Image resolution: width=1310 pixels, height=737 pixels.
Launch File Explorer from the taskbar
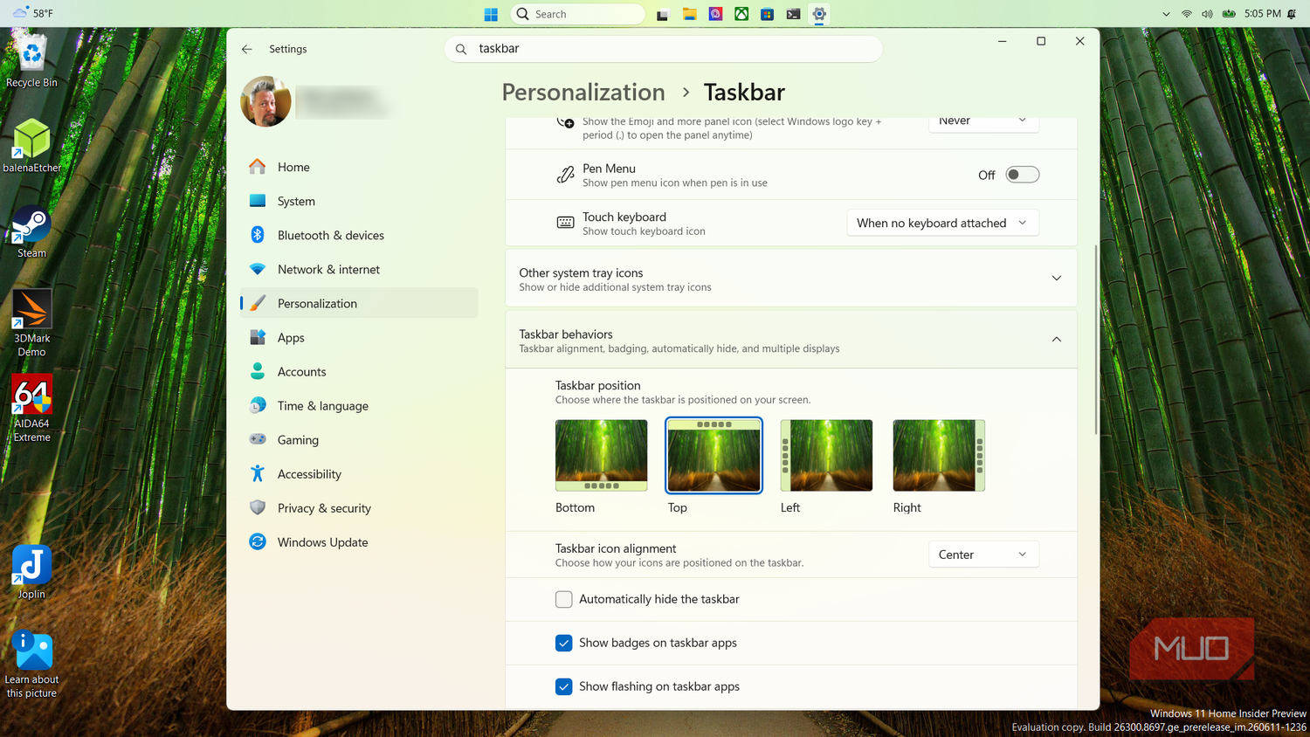click(x=689, y=14)
